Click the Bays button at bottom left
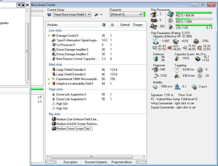Viewport: 218px width, 166px height. [50, 162]
